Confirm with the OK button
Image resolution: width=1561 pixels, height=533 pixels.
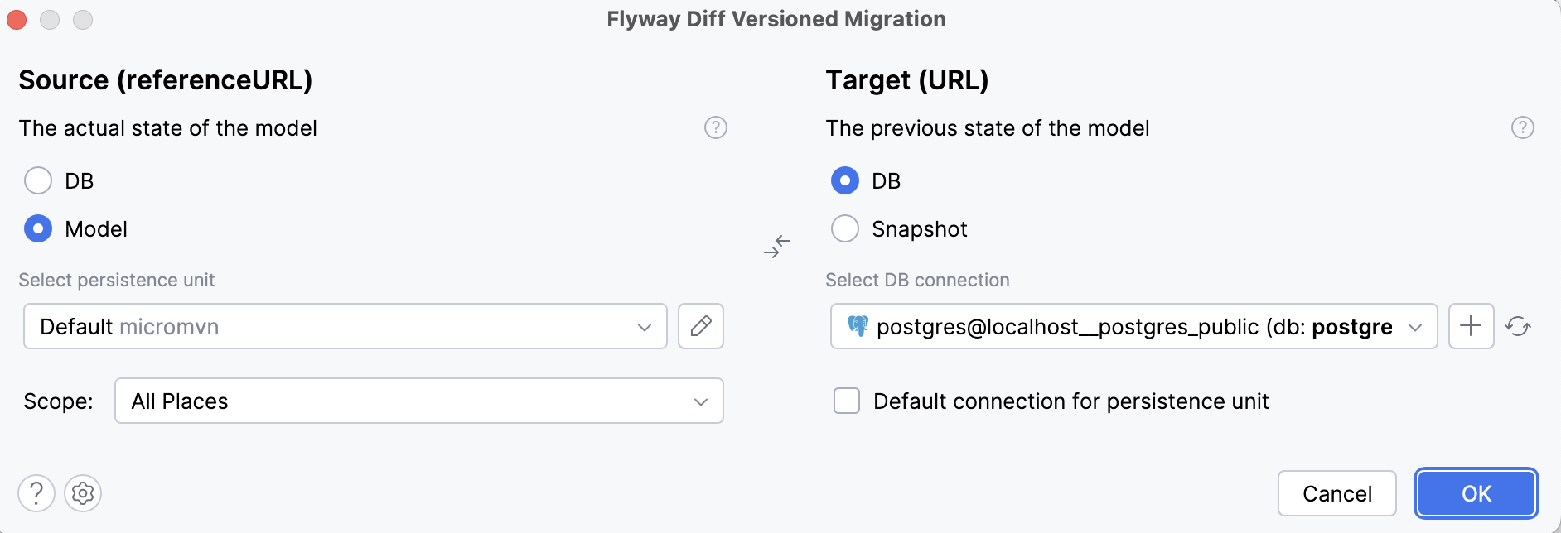coord(1476,493)
